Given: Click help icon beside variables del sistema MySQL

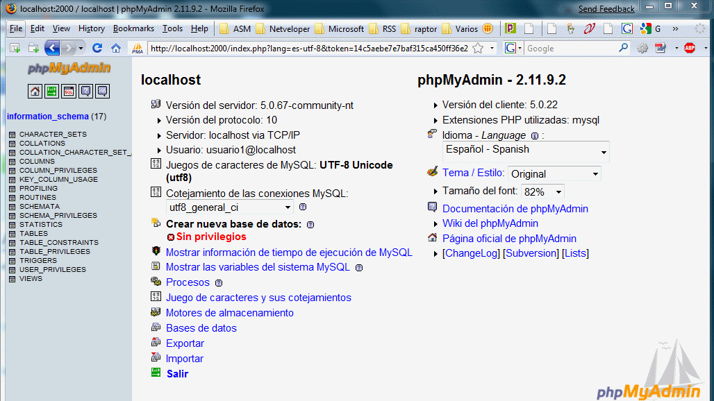Looking at the screenshot, I should coord(359,268).
